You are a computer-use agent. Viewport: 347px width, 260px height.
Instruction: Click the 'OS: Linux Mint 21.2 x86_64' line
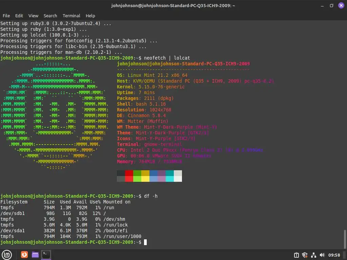point(152,75)
